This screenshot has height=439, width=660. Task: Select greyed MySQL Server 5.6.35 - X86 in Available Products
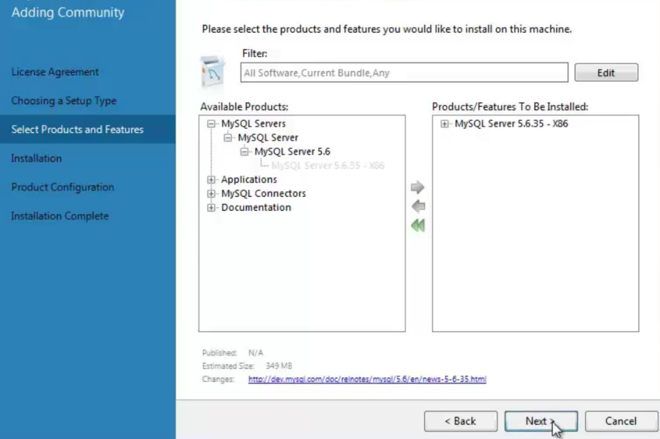pyautogui.click(x=328, y=166)
